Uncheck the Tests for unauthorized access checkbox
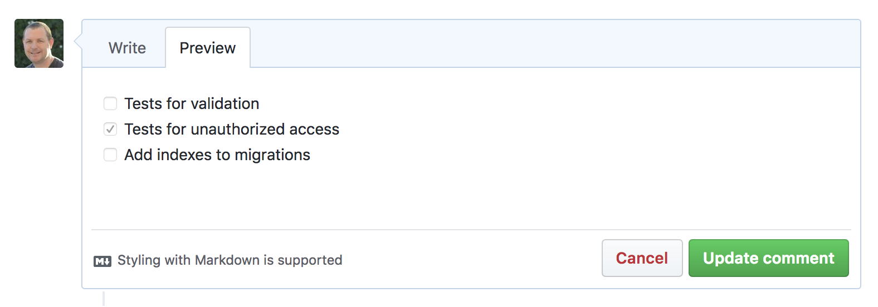Image resolution: width=878 pixels, height=307 pixels. point(110,129)
